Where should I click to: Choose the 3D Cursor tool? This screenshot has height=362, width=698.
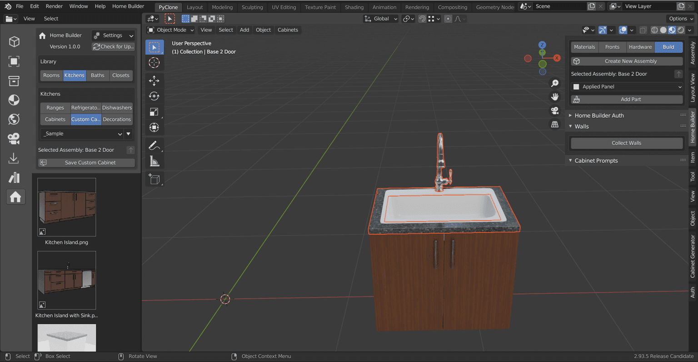click(154, 63)
